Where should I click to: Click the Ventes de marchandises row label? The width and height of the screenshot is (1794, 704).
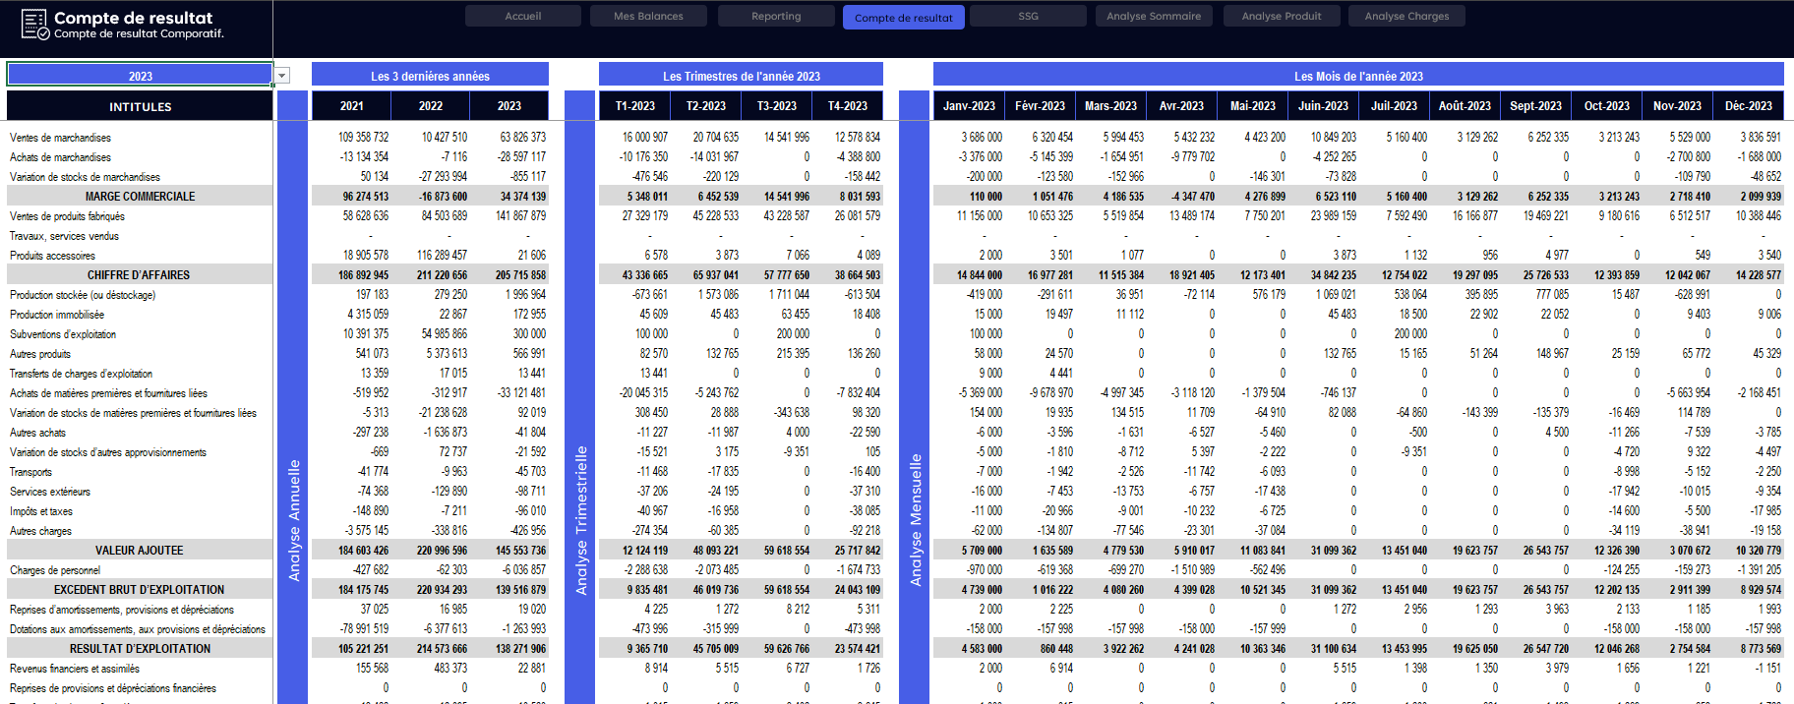tap(60, 138)
